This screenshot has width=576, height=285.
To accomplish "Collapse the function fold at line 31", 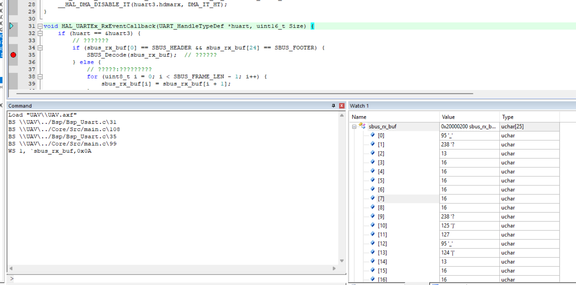I will (x=40, y=26).
